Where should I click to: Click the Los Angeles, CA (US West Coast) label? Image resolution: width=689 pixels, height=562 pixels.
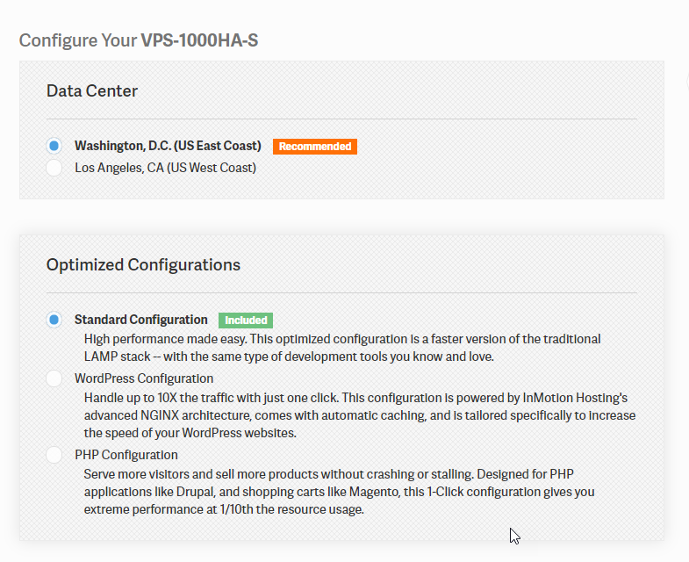point(165,168)
